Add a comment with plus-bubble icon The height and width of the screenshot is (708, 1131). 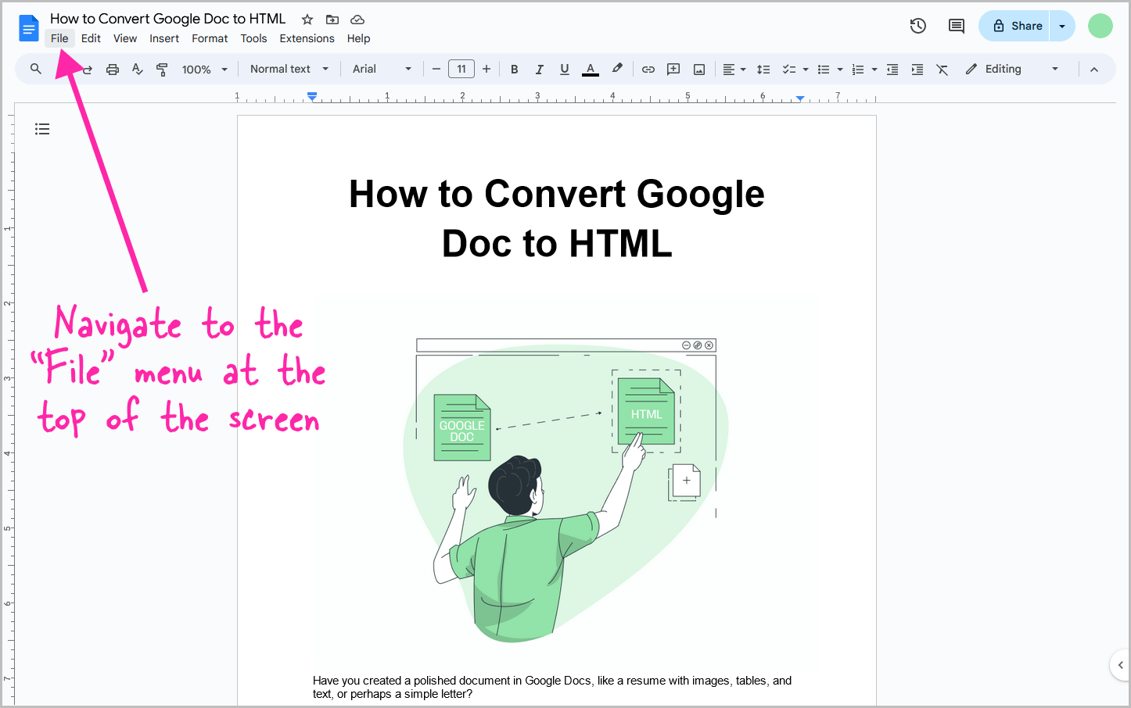tap(673, 70)
